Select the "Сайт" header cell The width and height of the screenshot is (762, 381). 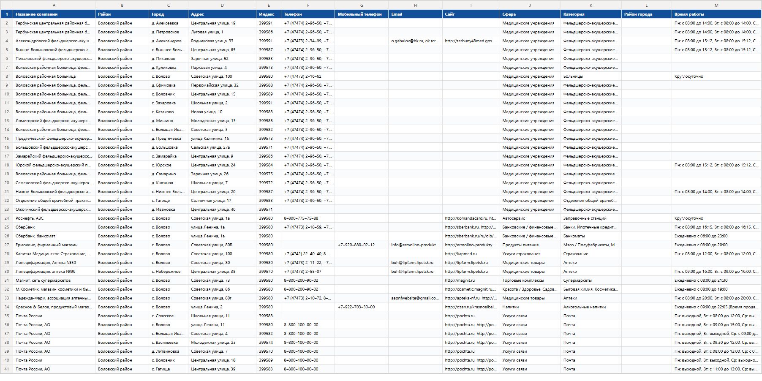[471, 14]
